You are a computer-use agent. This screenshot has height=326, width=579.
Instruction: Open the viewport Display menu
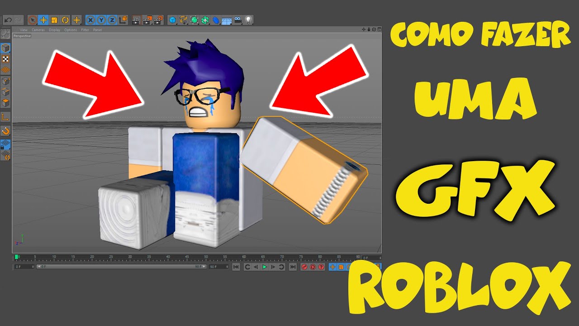click(54, 30)
